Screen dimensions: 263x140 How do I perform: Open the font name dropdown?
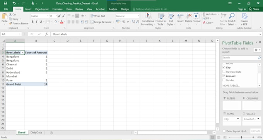48,16
